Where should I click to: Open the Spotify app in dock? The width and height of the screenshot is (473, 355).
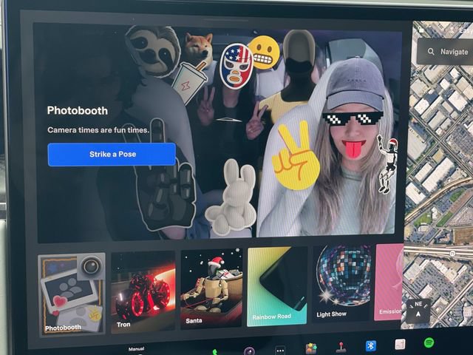(x=429, y=342)
